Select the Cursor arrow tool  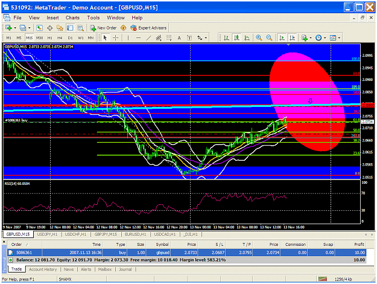click(105, 38)
